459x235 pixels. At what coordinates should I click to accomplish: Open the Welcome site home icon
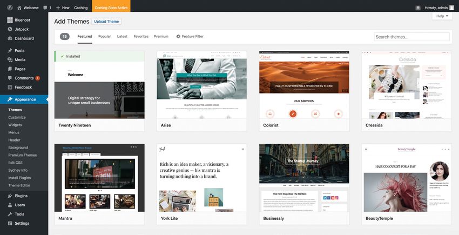(x=19, y=8)
